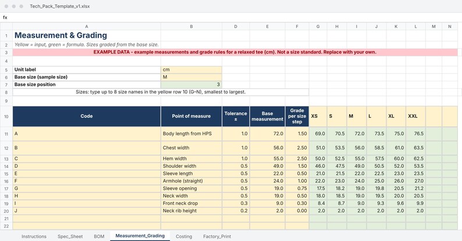
Task: Select Chest width XXL value 63.5
Action: point(415,148)
